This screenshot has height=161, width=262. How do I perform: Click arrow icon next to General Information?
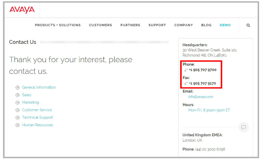point(18,87)
